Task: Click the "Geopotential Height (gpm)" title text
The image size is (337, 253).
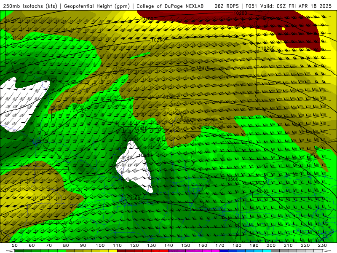Action: 97,6
